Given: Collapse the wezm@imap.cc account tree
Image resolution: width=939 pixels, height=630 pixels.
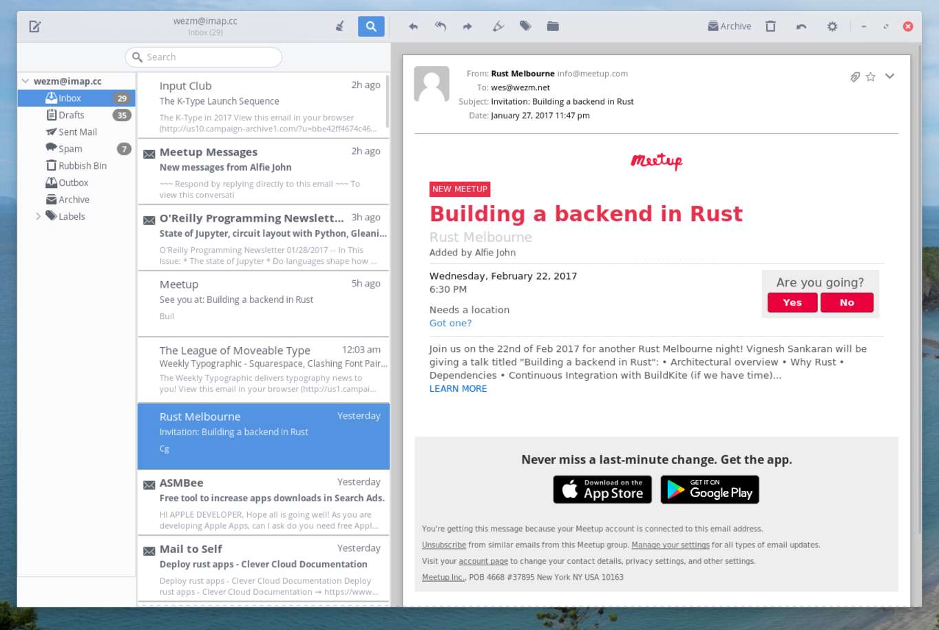Looking at the screenshot, I should click(25, 81).
